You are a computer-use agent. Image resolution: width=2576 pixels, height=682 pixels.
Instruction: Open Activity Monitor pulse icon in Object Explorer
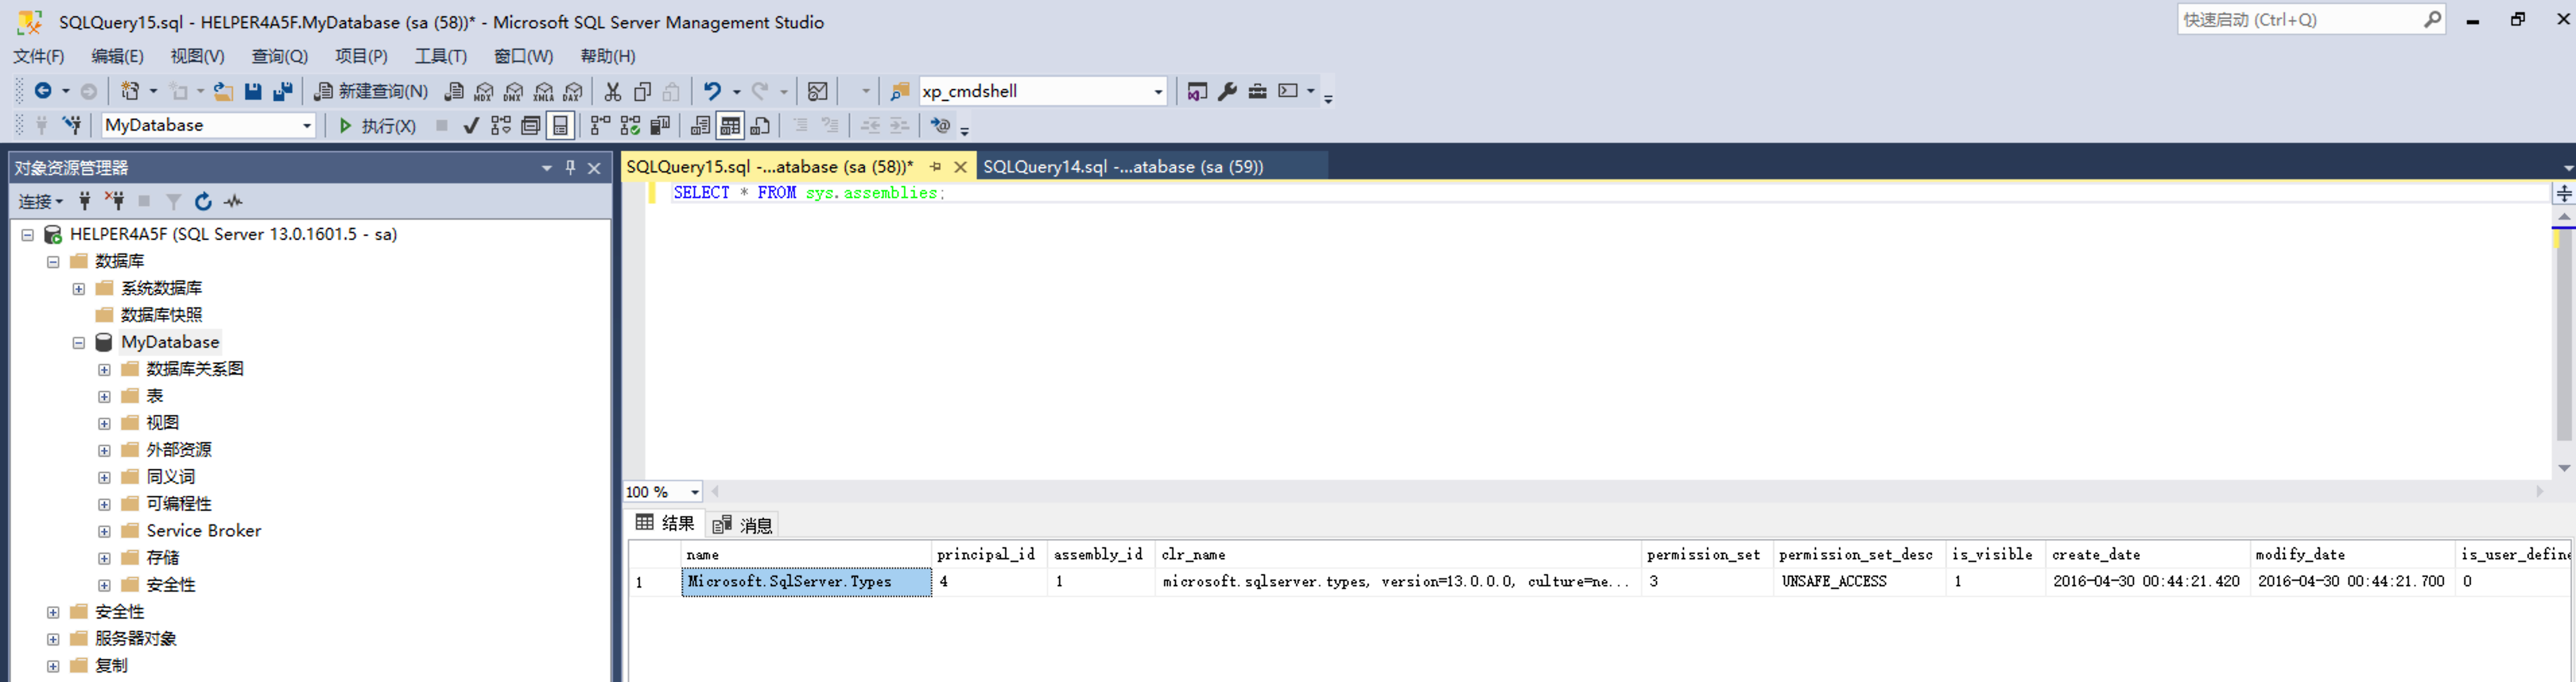click(x=233, y=202)
